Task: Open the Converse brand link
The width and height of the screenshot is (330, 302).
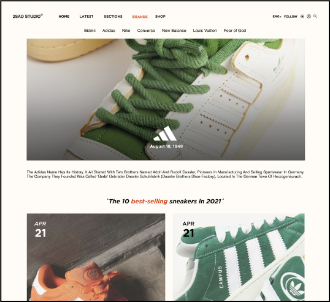Action: 146,31
